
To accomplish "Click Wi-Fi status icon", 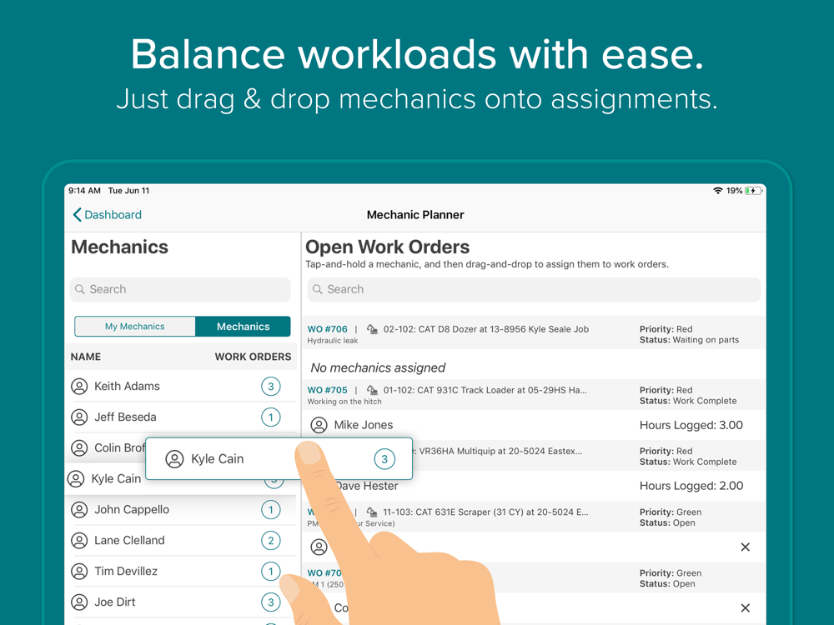I will pyautogui.click(x=718, y=190).
